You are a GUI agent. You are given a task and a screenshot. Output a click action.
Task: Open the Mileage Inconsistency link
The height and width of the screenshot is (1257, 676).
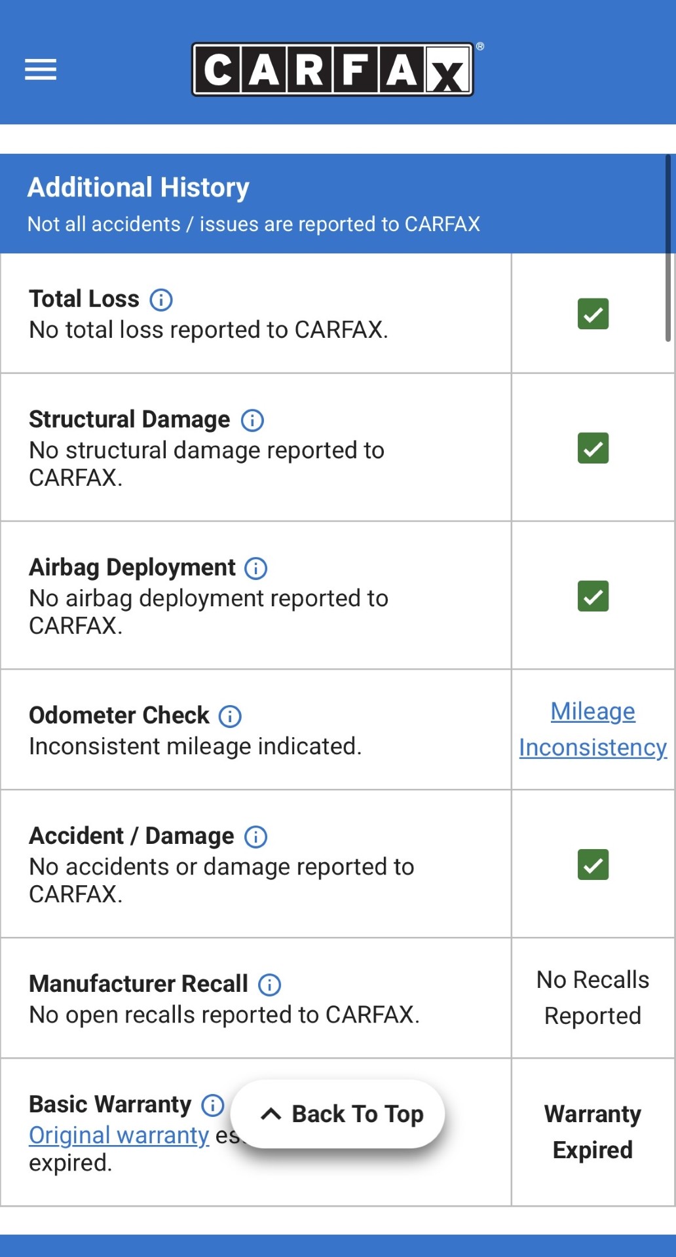pyautogui.click(x=593, y=729)
